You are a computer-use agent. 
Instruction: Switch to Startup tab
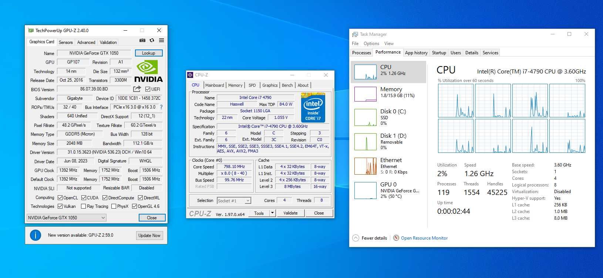point(439,52)
